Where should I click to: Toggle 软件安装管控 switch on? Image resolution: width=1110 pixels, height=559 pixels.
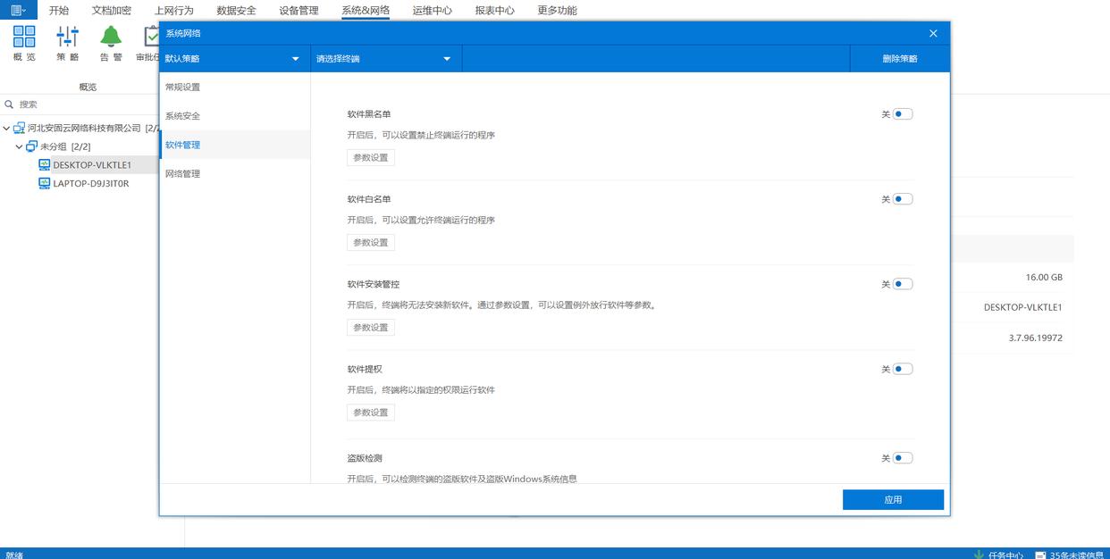coord(903,284)
